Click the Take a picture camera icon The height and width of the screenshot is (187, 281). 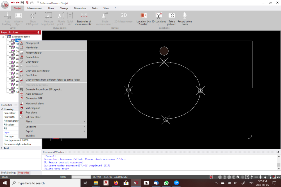172,16
